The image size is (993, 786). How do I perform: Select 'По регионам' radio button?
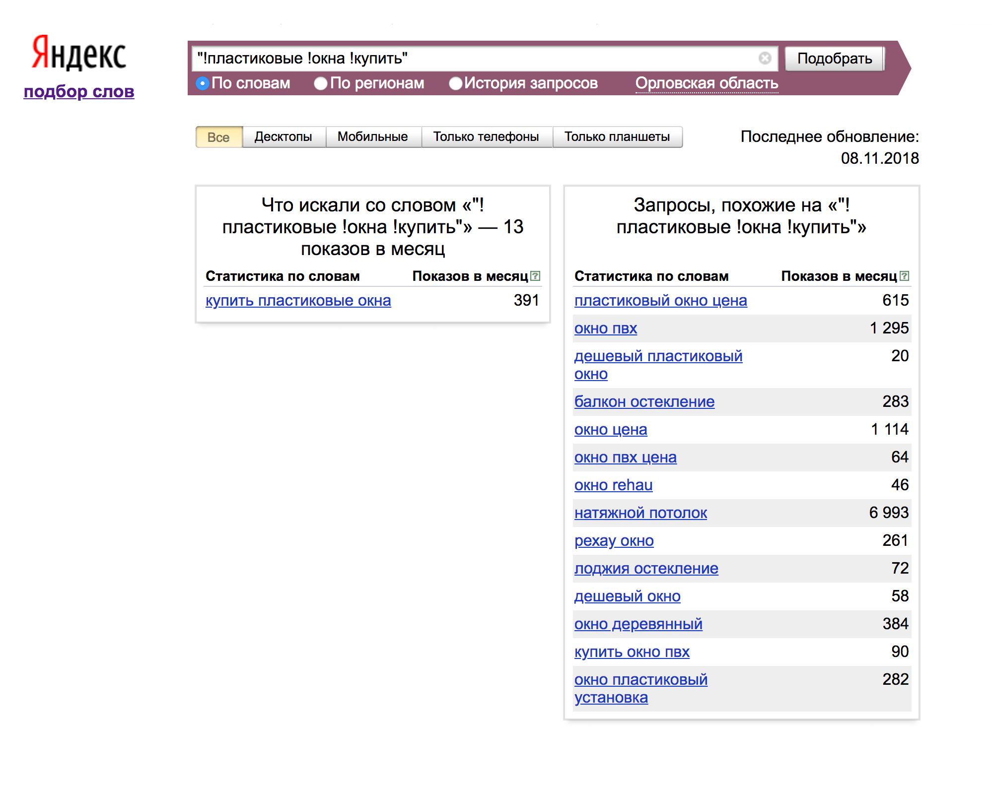[321, 83]
